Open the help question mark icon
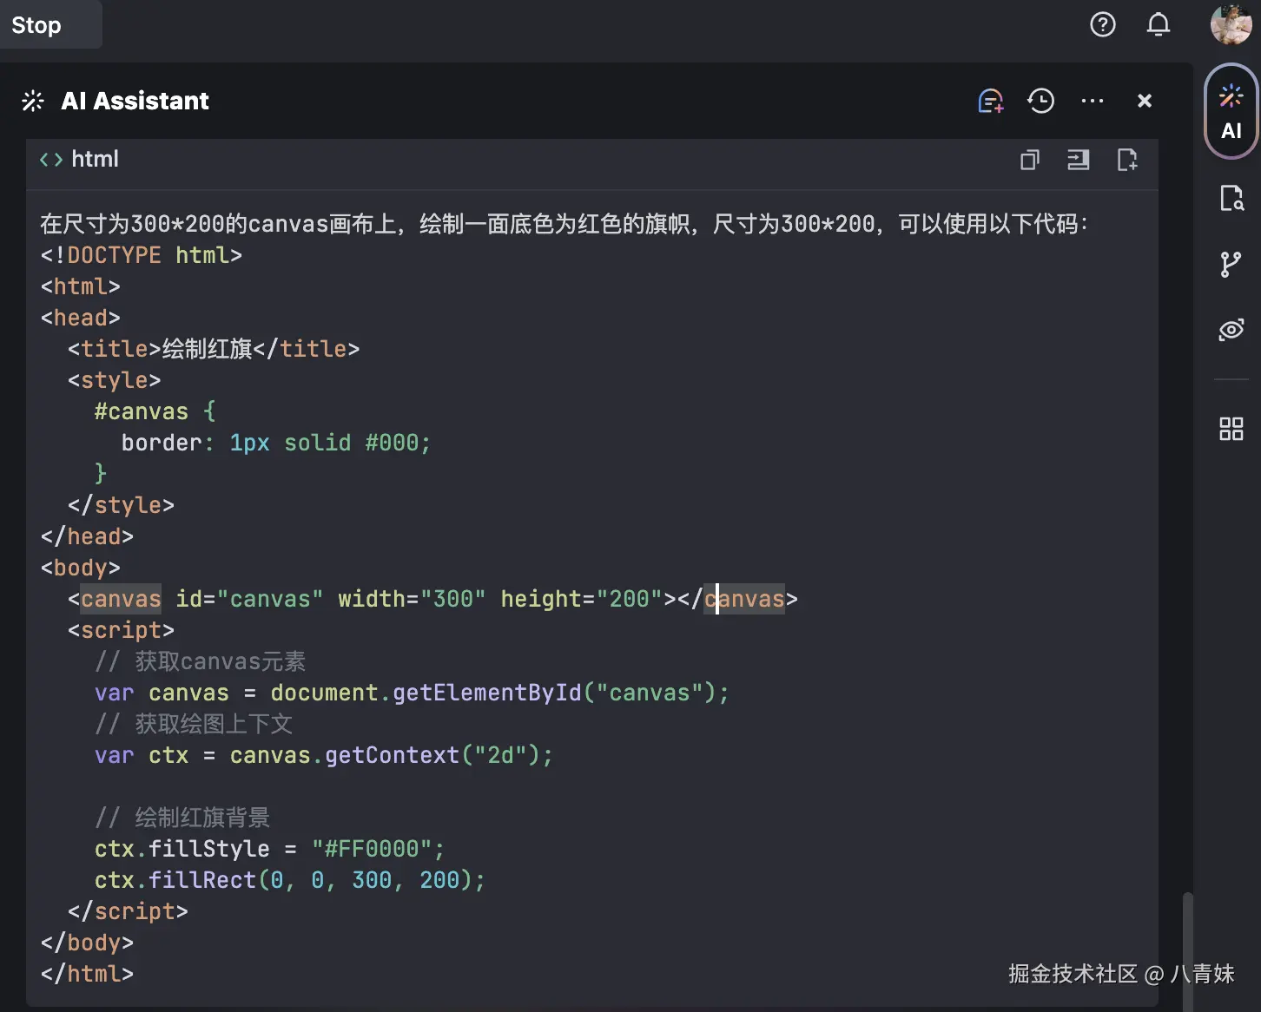Viewport: 1261px width, 1012px height. point(1102,25)
